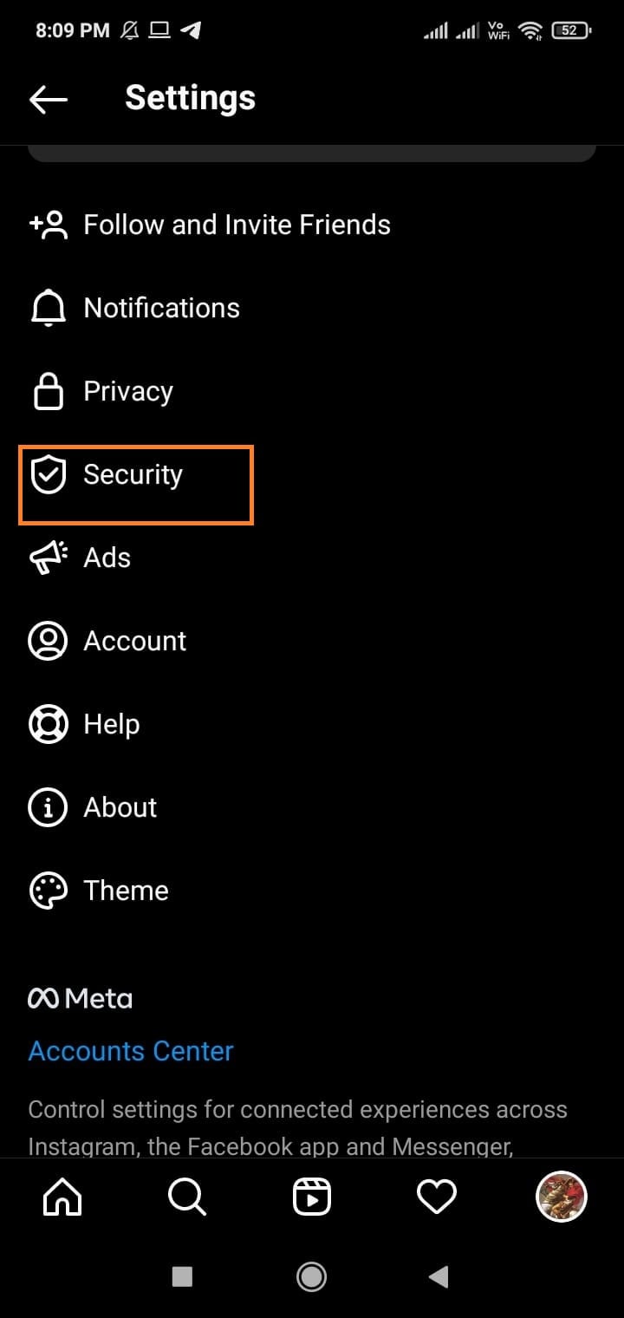624x1318 pixels.
Task: Open Reels via the clapperboard icon
Action: point(312,1197)
